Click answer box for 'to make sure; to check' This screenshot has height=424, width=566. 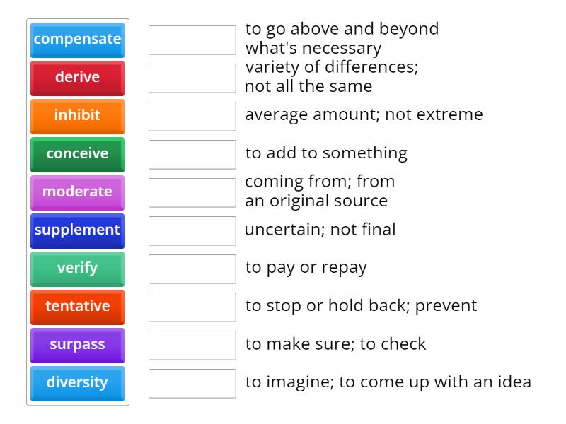pyautogui.click(x=192, y=345)
